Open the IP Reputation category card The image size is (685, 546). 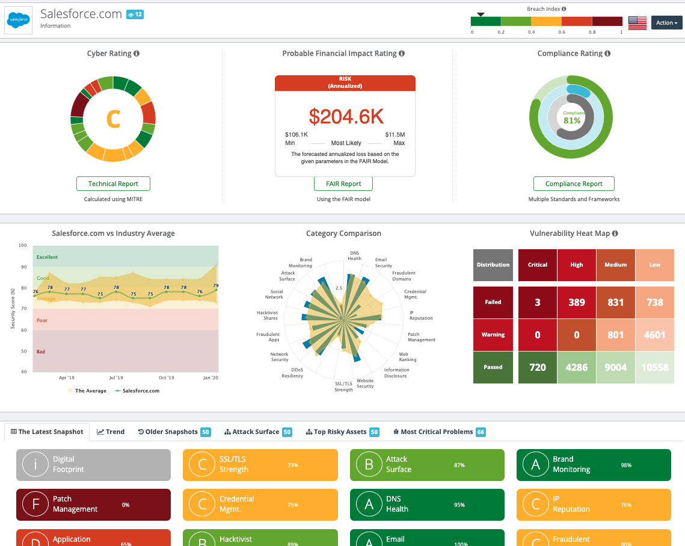594,504
